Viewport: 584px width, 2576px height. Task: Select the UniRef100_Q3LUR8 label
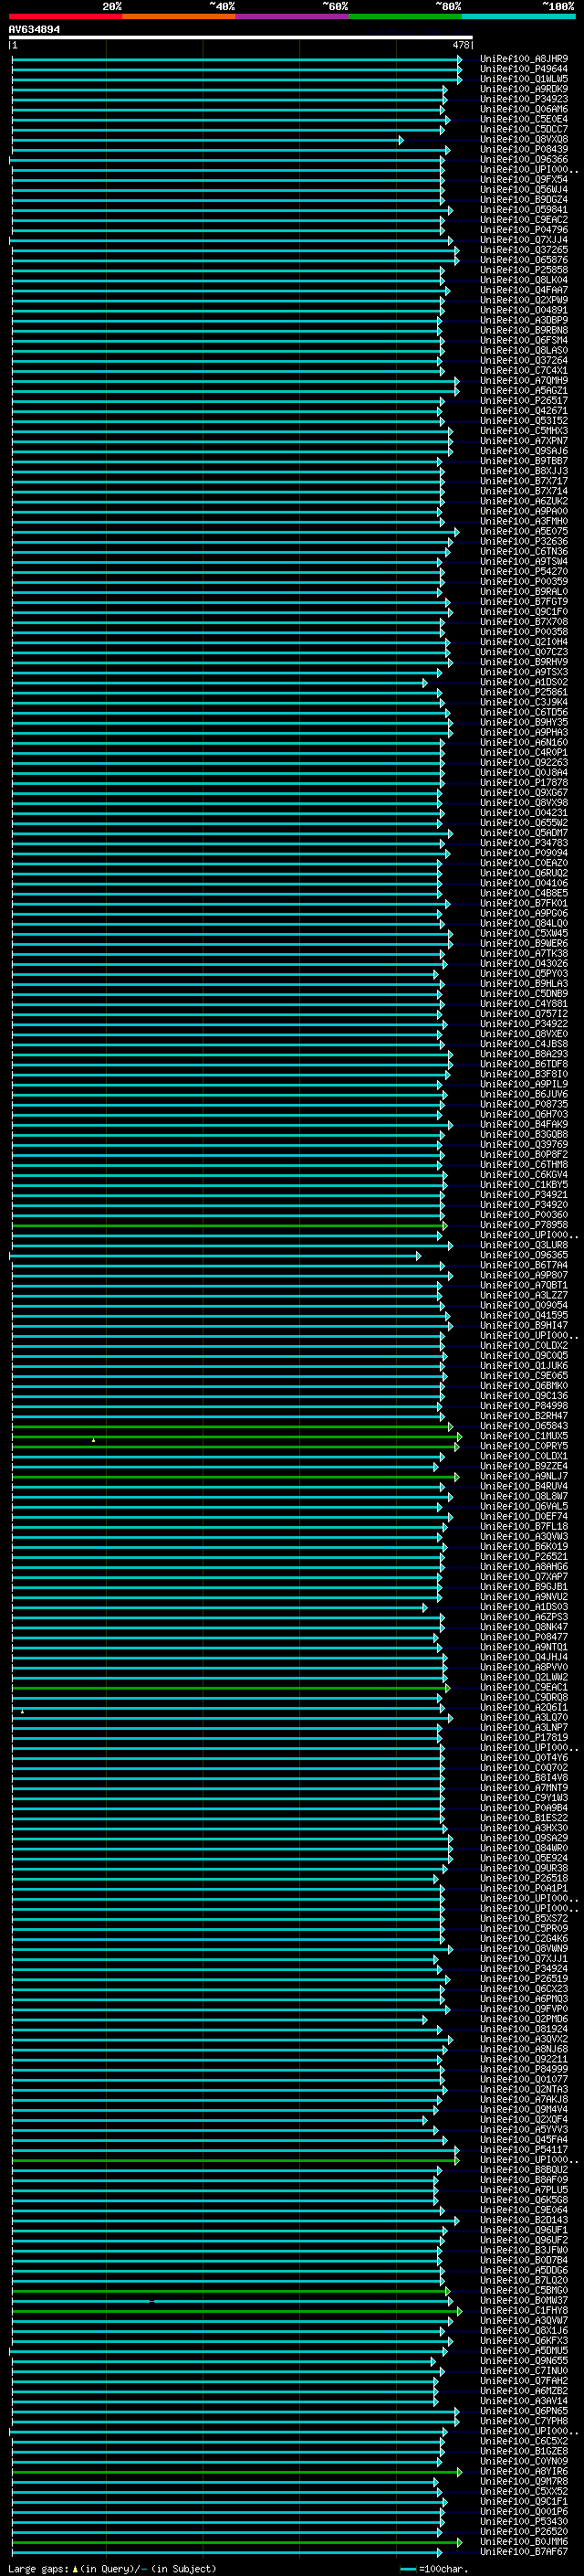(x=524, y=1244)
